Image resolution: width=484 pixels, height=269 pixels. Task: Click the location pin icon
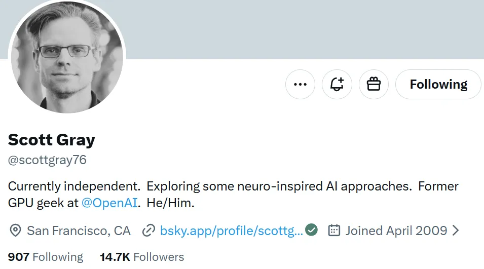point(15,230)
